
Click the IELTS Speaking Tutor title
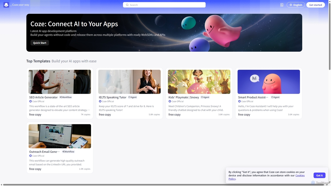coord(112,97)
